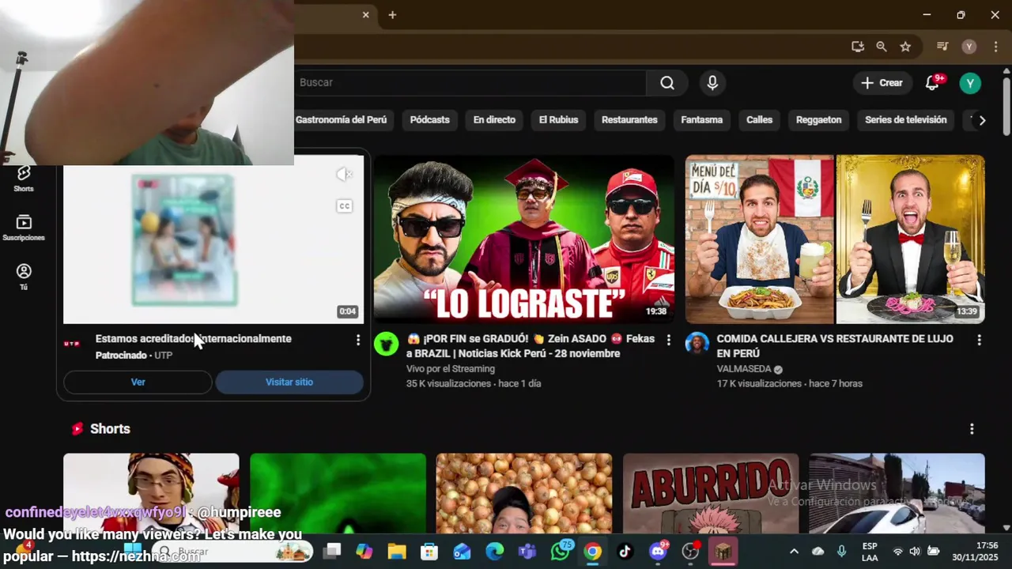Select the Pódcasts chip
The height and width of the screenshot is (569, 1012).
click(430, 120)
